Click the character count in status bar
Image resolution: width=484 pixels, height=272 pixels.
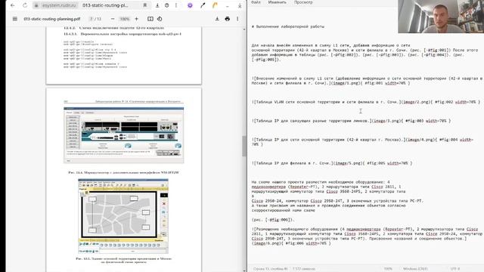304,269
